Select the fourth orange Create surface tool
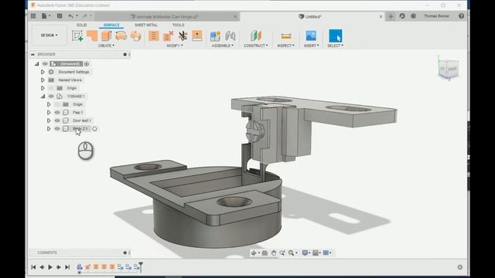This screenshot has width=495, height=278. click(x=135, y=36)
